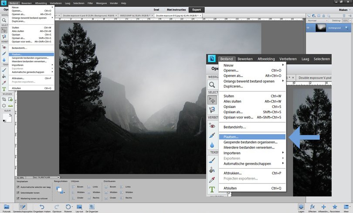The width and height of the screenshot is (353, 213).
Task: Open the Normaal blend mode dropdown
Action: (x=318, y=20)
